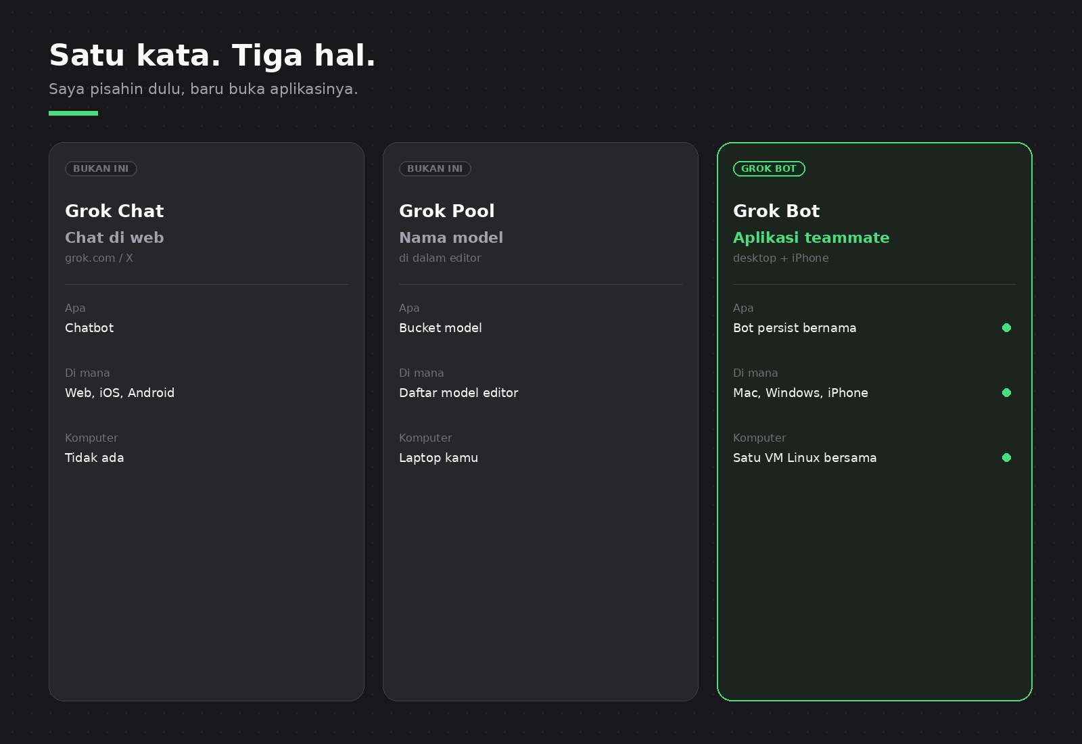Click the "Mac, Windows, iPhone" value
Viewport: 1082px width, 744px height.
(801, 393)
